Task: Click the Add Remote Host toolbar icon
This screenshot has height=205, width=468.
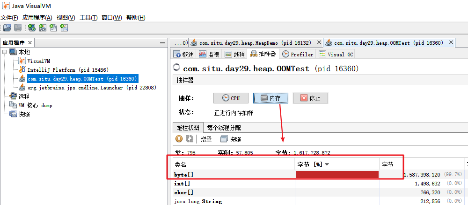Action: coord(32,28)
